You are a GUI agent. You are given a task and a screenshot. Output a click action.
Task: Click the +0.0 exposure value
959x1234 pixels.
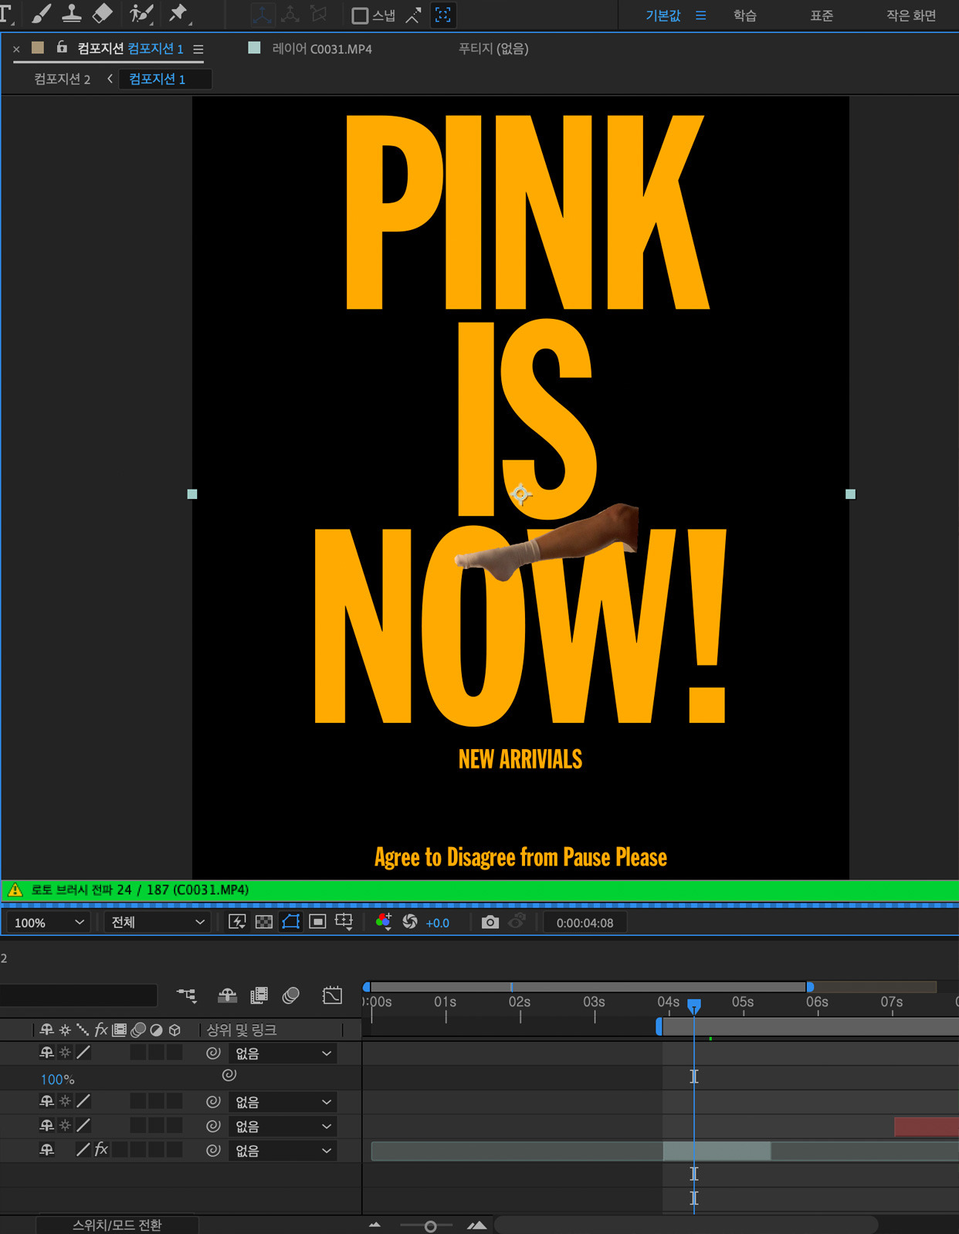(437, 923)
